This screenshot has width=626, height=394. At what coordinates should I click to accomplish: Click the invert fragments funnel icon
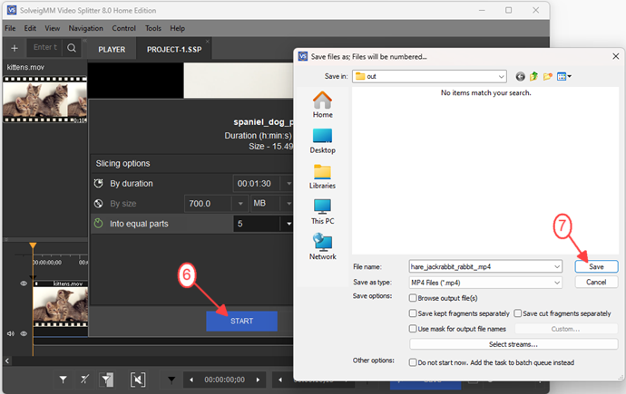click(106, 380)
